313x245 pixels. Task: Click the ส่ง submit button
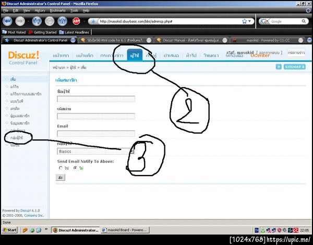click(x=61, y=178)
